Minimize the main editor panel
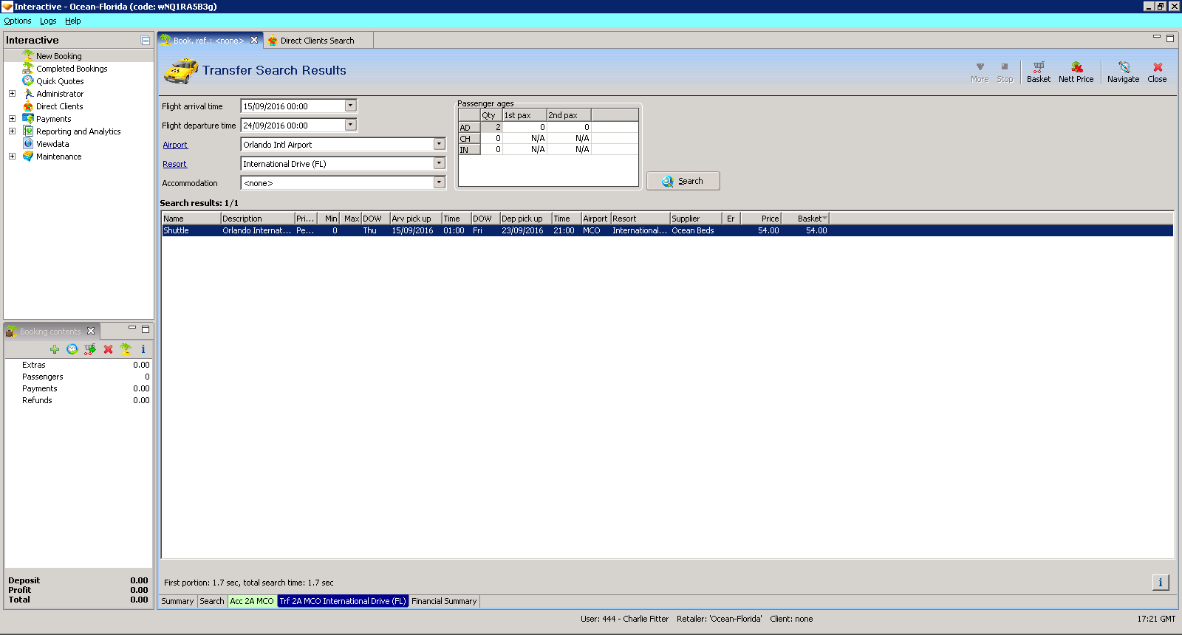Image resolution: width=1182 pixels, height=635 pixels. (x=1157, y=37)
